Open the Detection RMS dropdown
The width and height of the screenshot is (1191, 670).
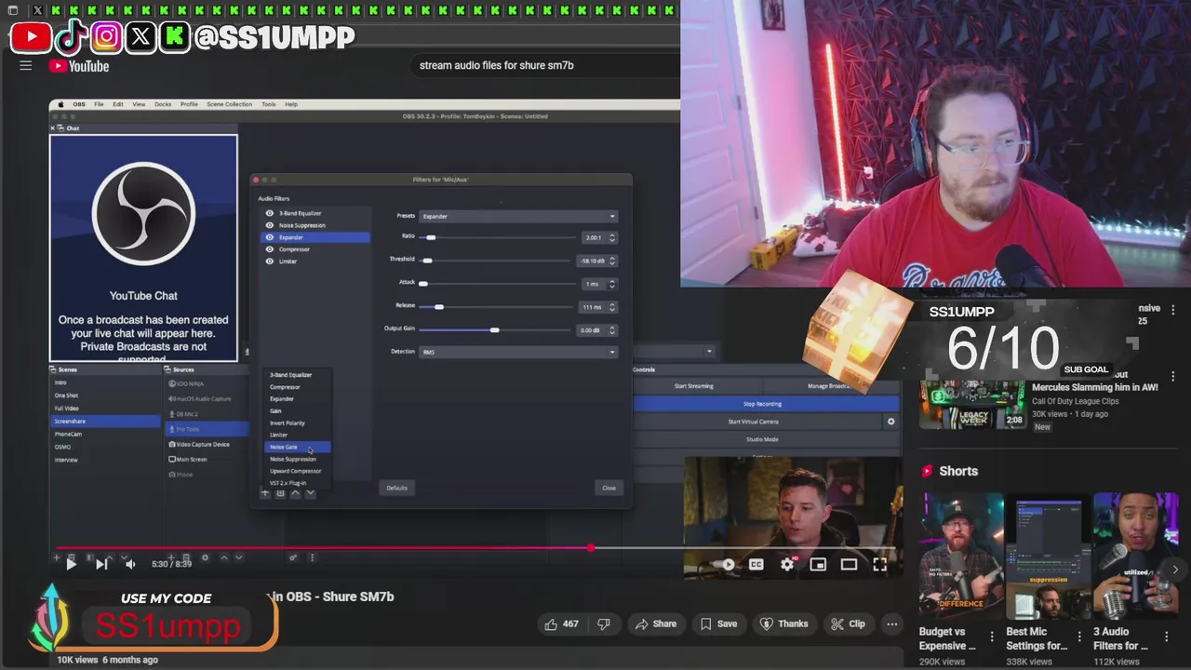click(x=518, y=352)
